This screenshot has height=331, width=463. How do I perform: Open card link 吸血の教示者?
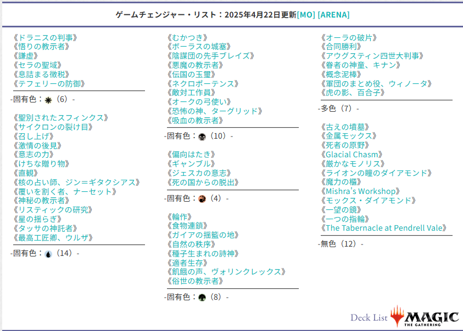point(195,121)
